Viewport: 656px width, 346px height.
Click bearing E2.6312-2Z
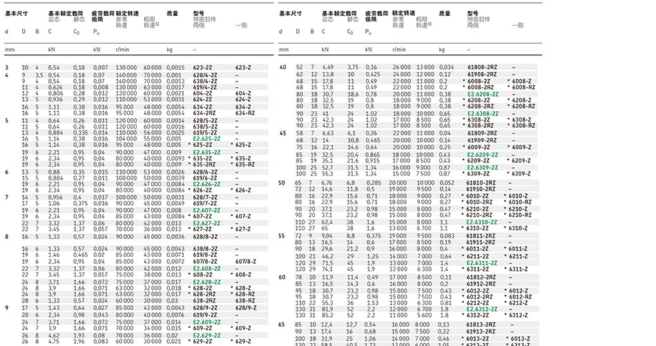481,309
